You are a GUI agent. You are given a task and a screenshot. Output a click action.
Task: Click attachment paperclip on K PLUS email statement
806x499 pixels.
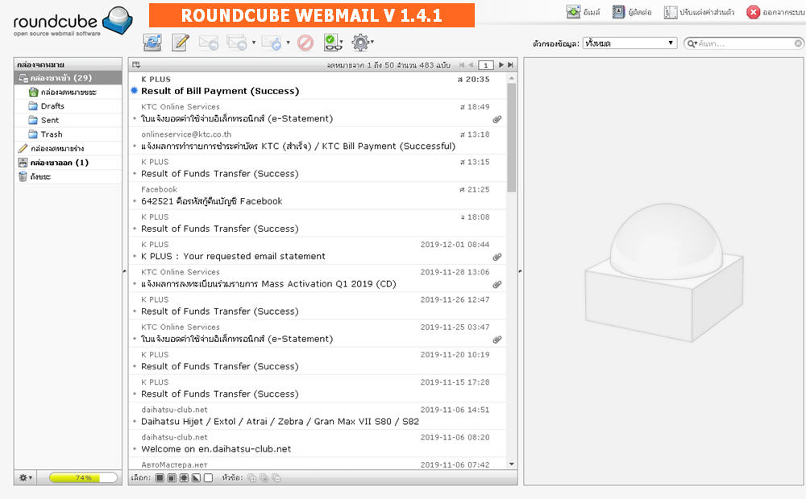pyautogui.click(x=497, y=257)
